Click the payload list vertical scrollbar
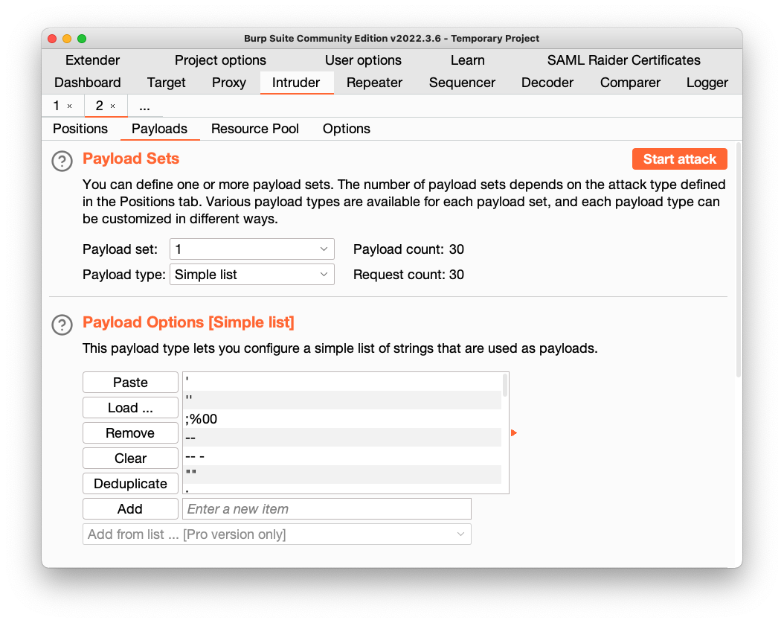 505,386
